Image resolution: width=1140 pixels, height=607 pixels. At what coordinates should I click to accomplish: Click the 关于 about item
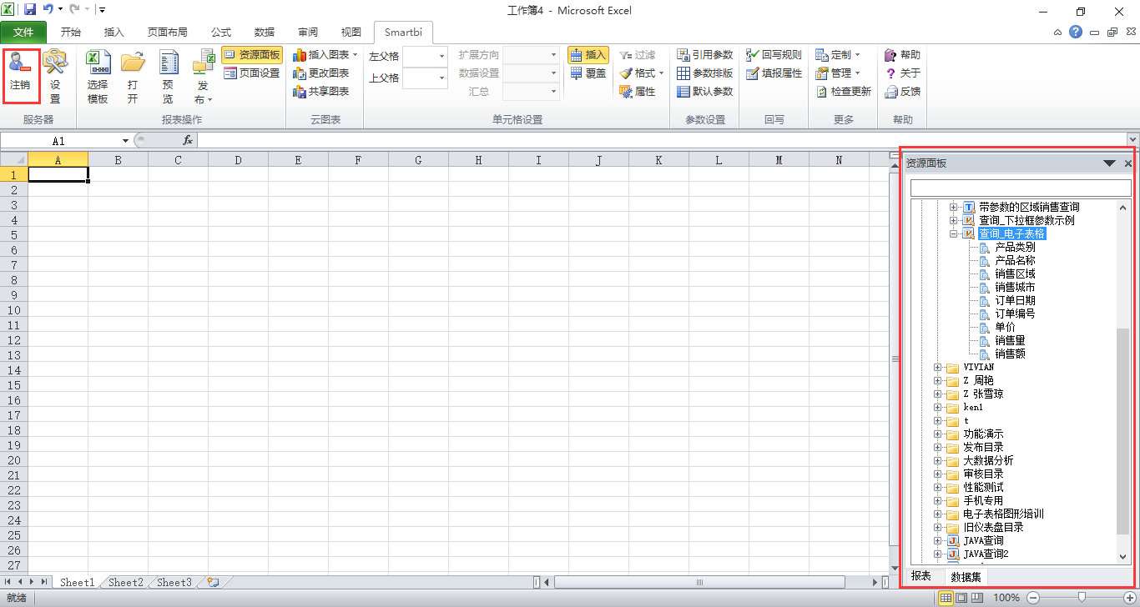tap(903, 73)
